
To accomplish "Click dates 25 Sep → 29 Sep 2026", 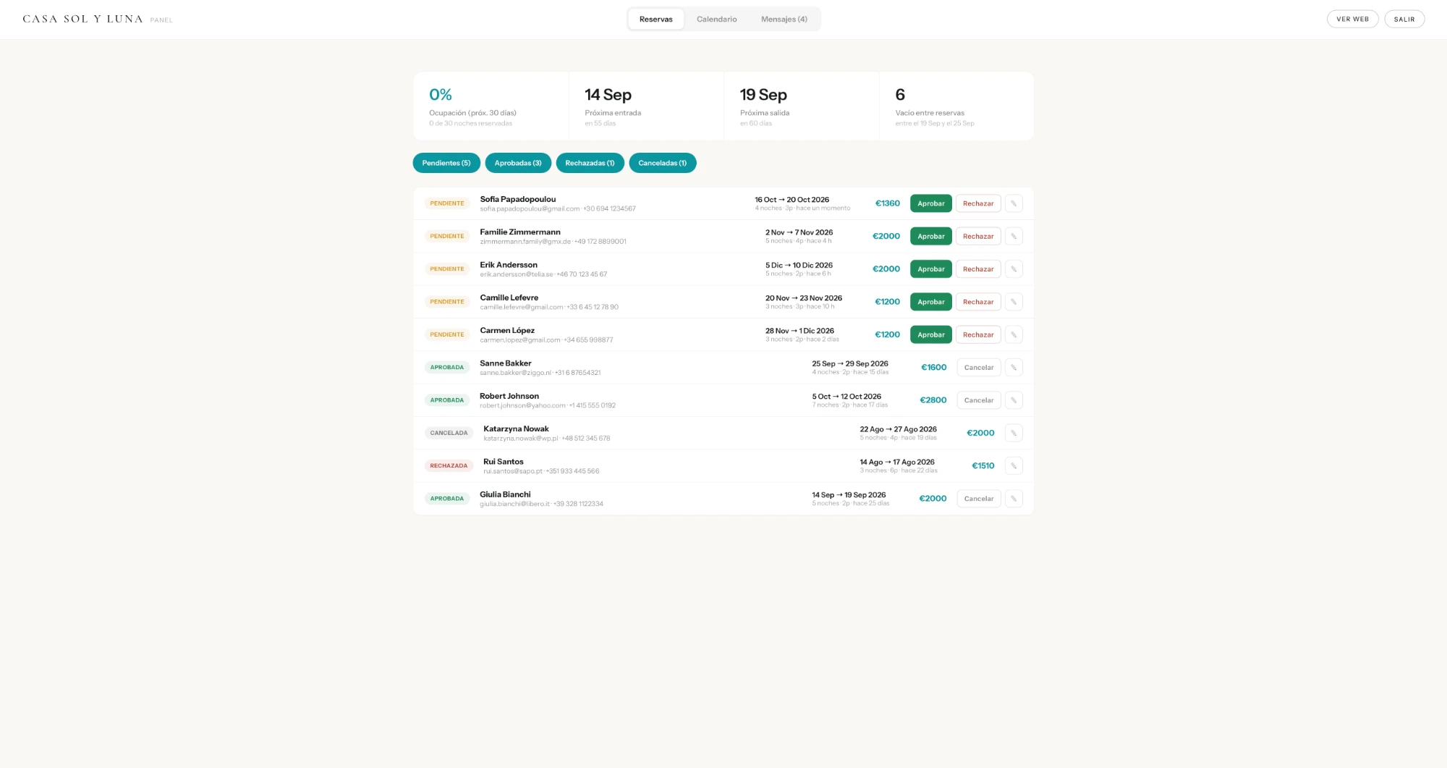I will (850, 364).
